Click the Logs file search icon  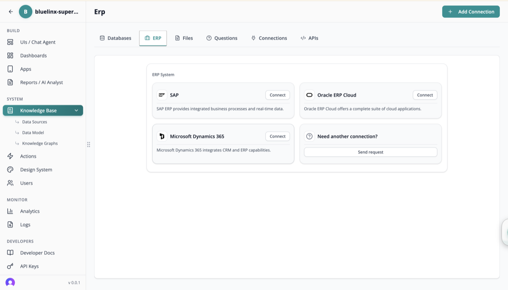pyautogui.click(x=10, y=225)
